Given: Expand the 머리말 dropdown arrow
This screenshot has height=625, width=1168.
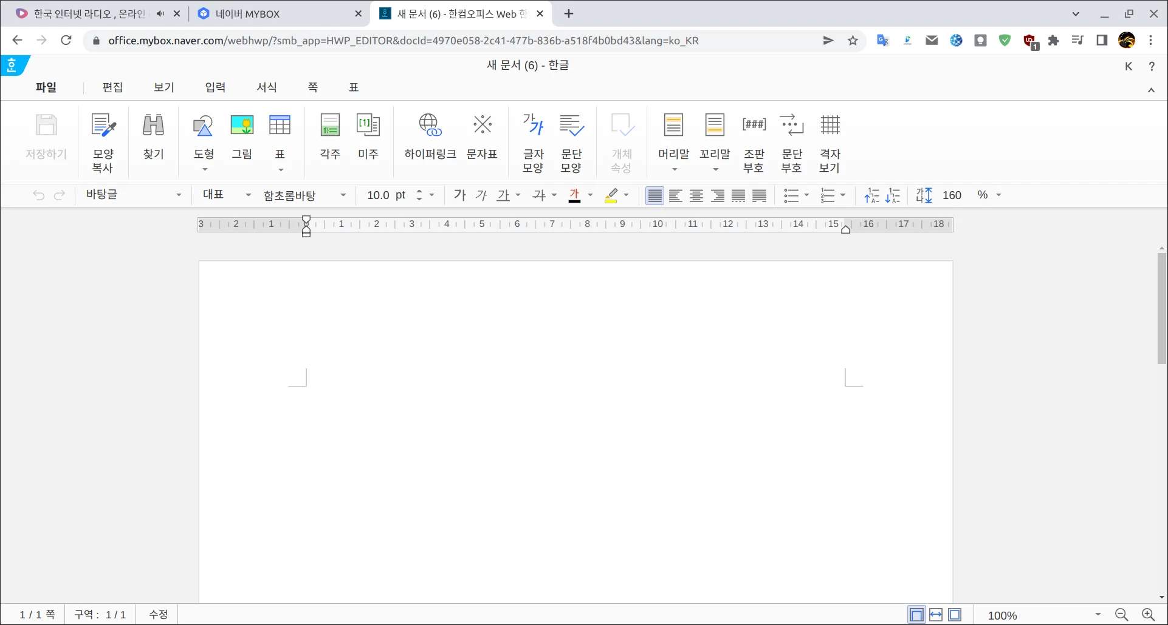Looking at the screenshot, I should pos(675,169).
